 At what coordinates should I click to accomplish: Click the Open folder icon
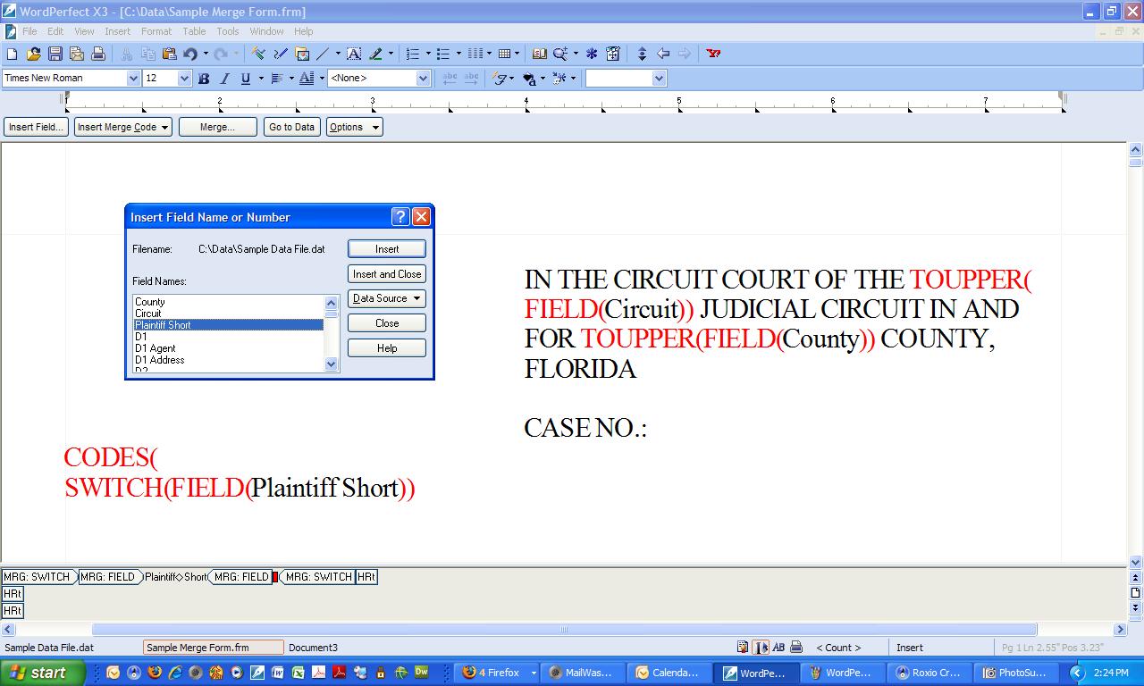(x=34, y=54)
